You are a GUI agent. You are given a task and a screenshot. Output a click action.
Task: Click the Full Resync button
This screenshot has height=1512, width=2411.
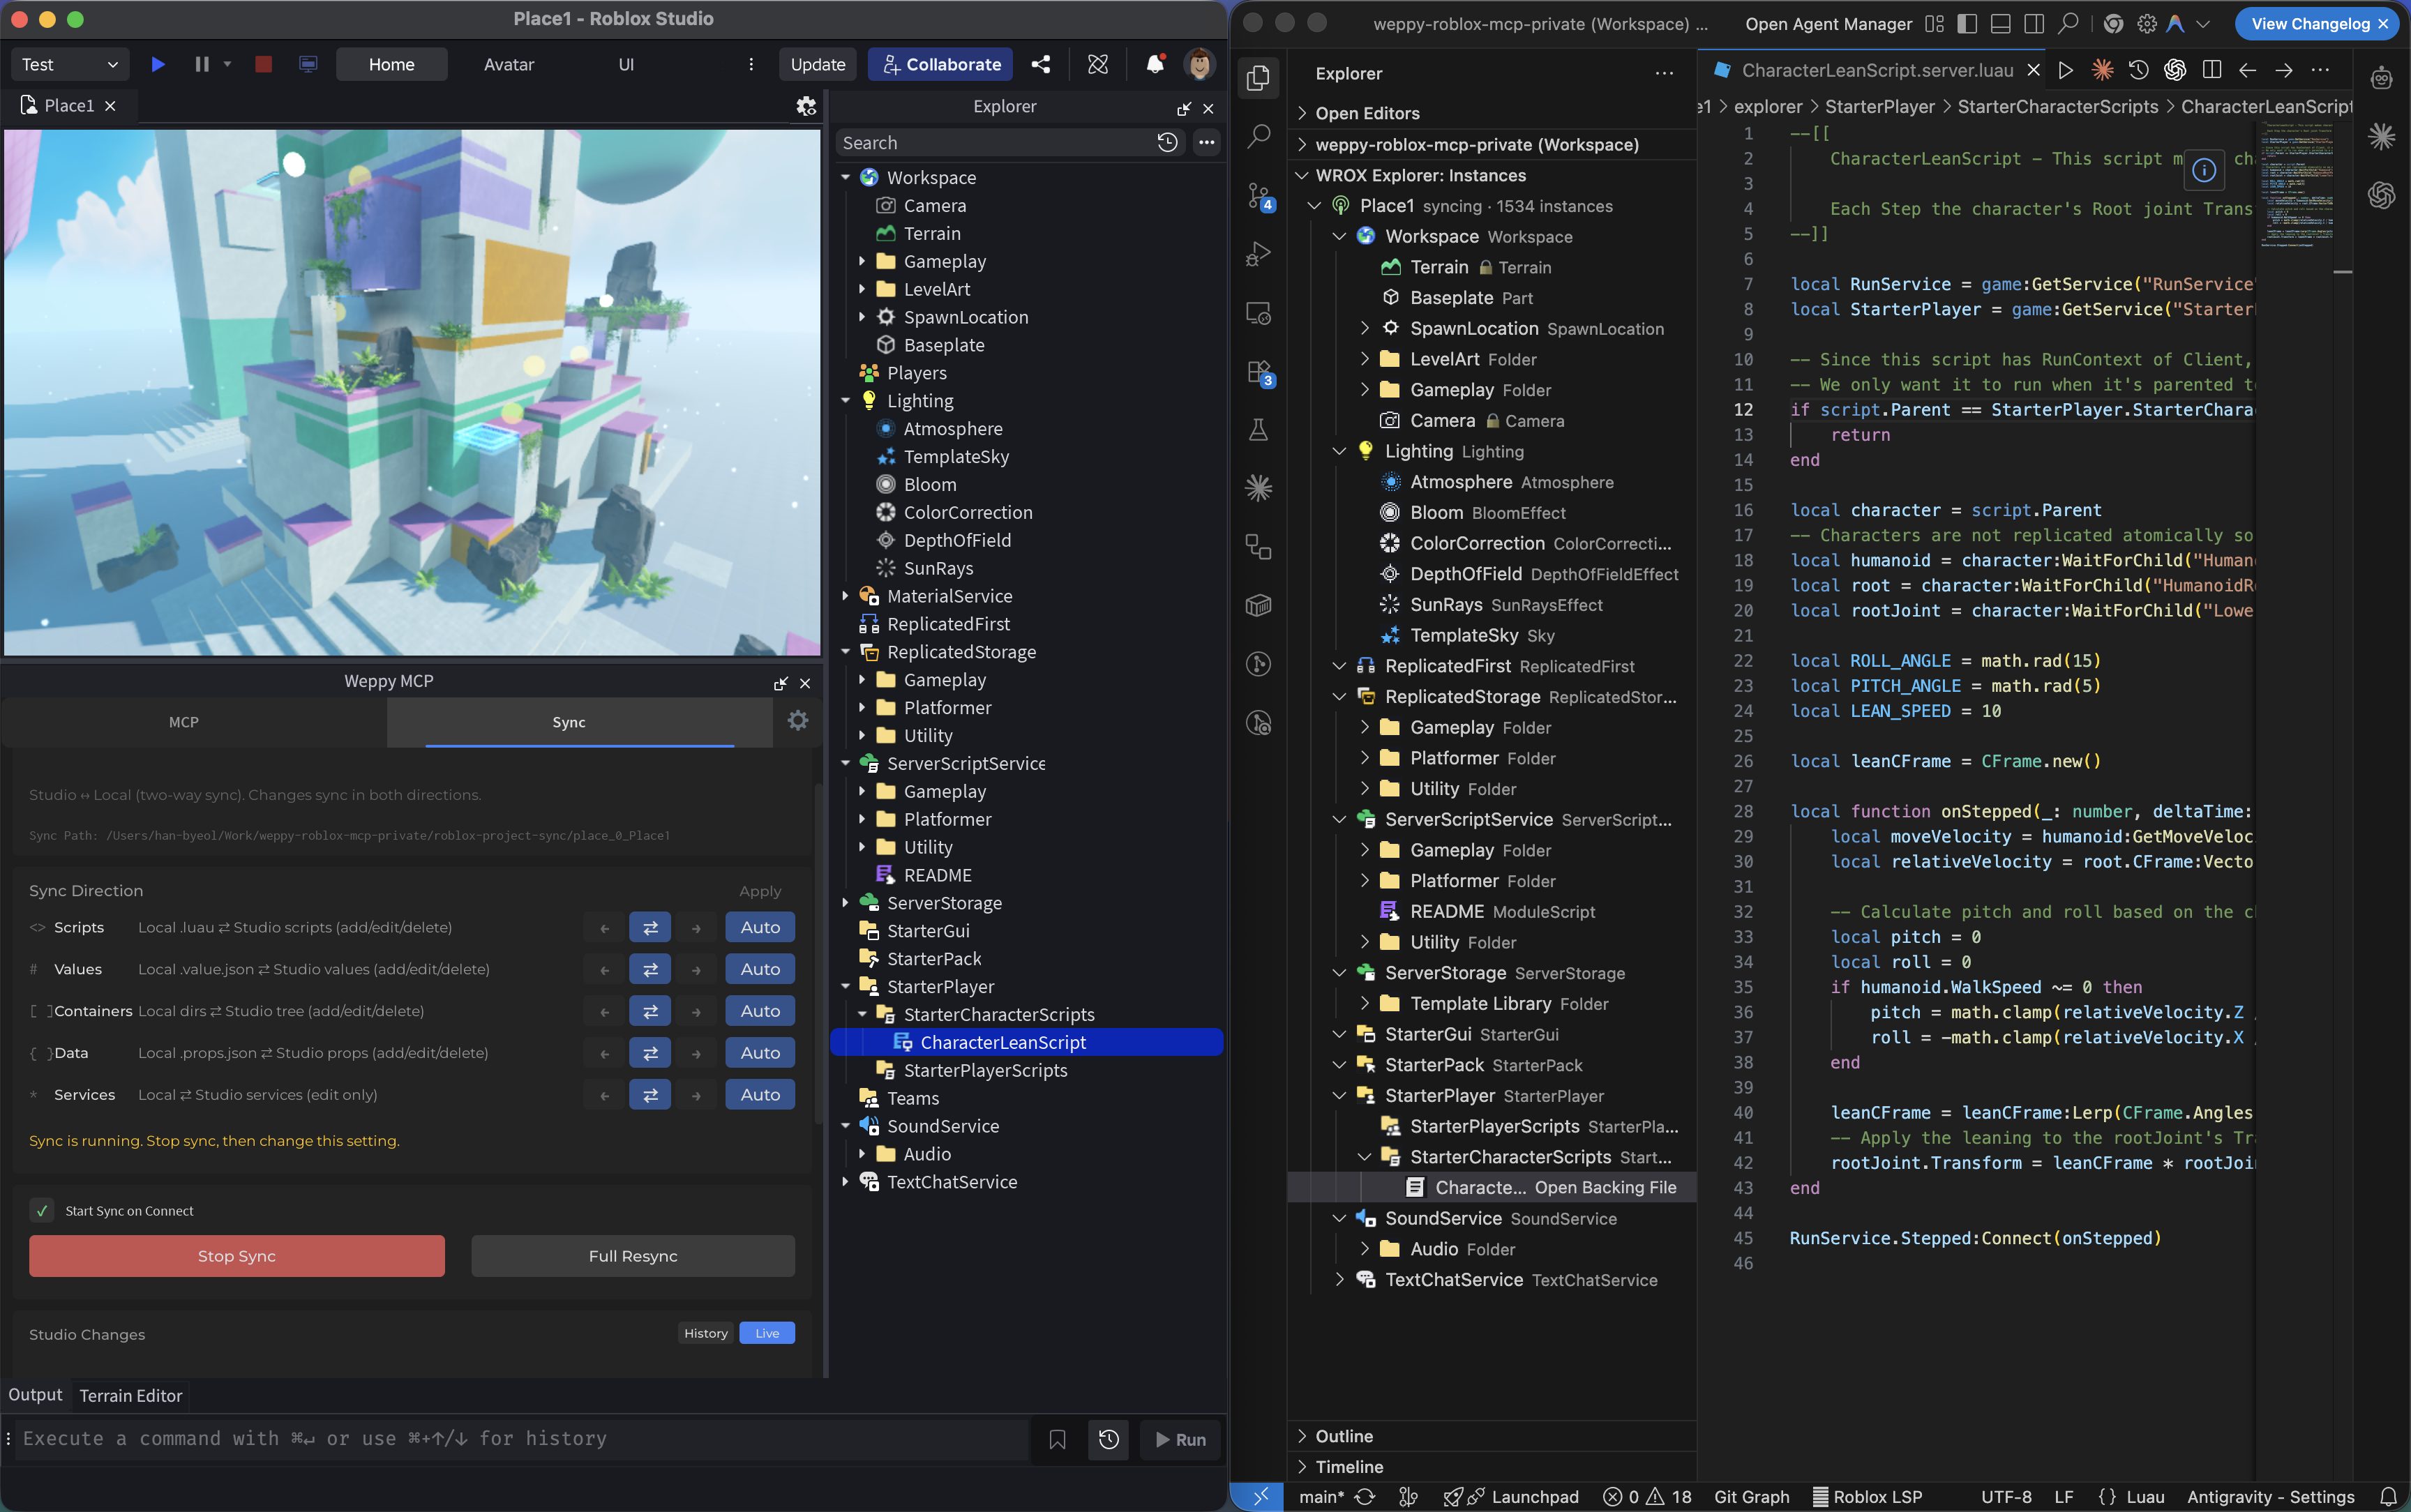(632, 1255)
